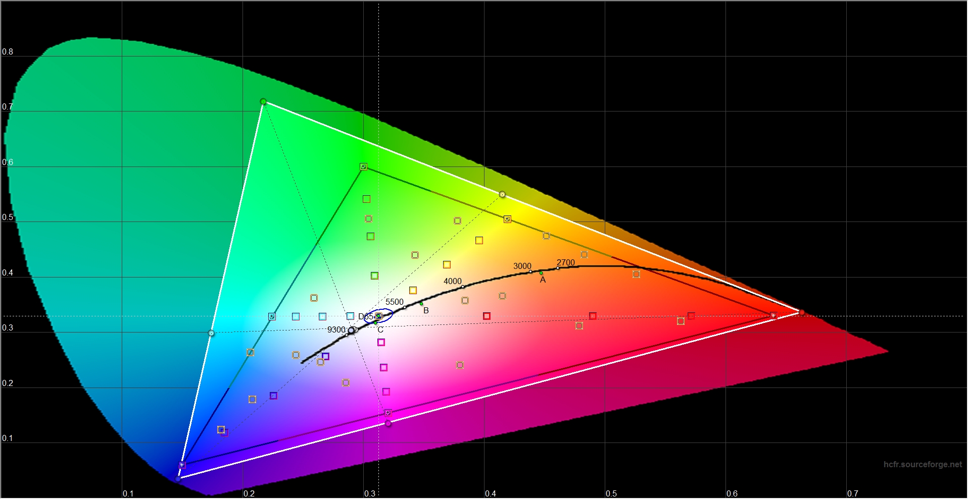Image resolution: width=968 pixels, height=499 pixels.
Task: Select the topmost green saturation square below green target
Action: tap(367, 199)
